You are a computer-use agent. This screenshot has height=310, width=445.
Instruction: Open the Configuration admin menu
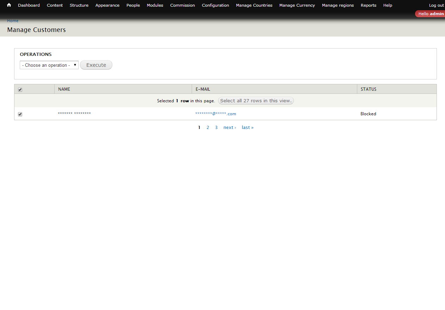pyautogui.click(x=215, y=5)
